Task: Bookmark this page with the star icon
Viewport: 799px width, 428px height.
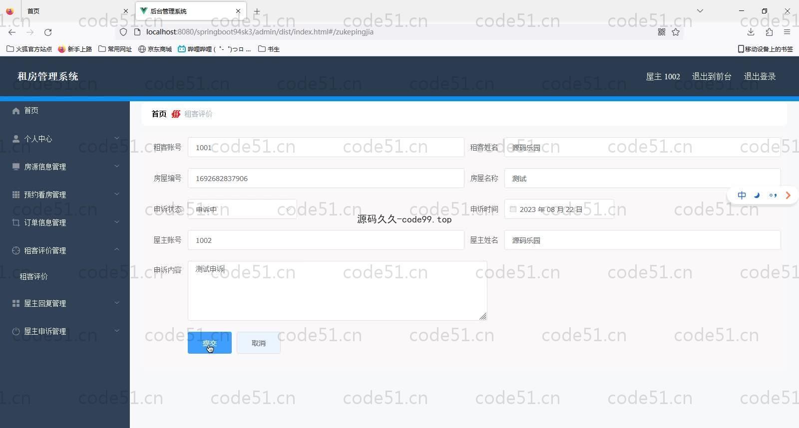Action: point(676,32)
